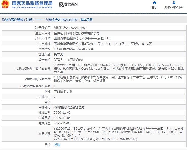This screenshot has width=187, height=150.
Task: Open 政务服务门户 portal link
Action: 174,8
